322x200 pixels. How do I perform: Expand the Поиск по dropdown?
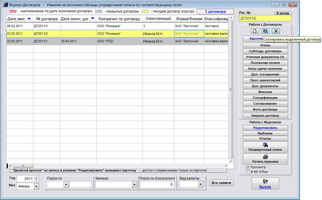point(66,184)
